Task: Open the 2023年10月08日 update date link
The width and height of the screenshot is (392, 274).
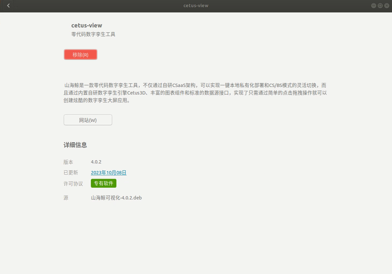Action: pos(109,173)
